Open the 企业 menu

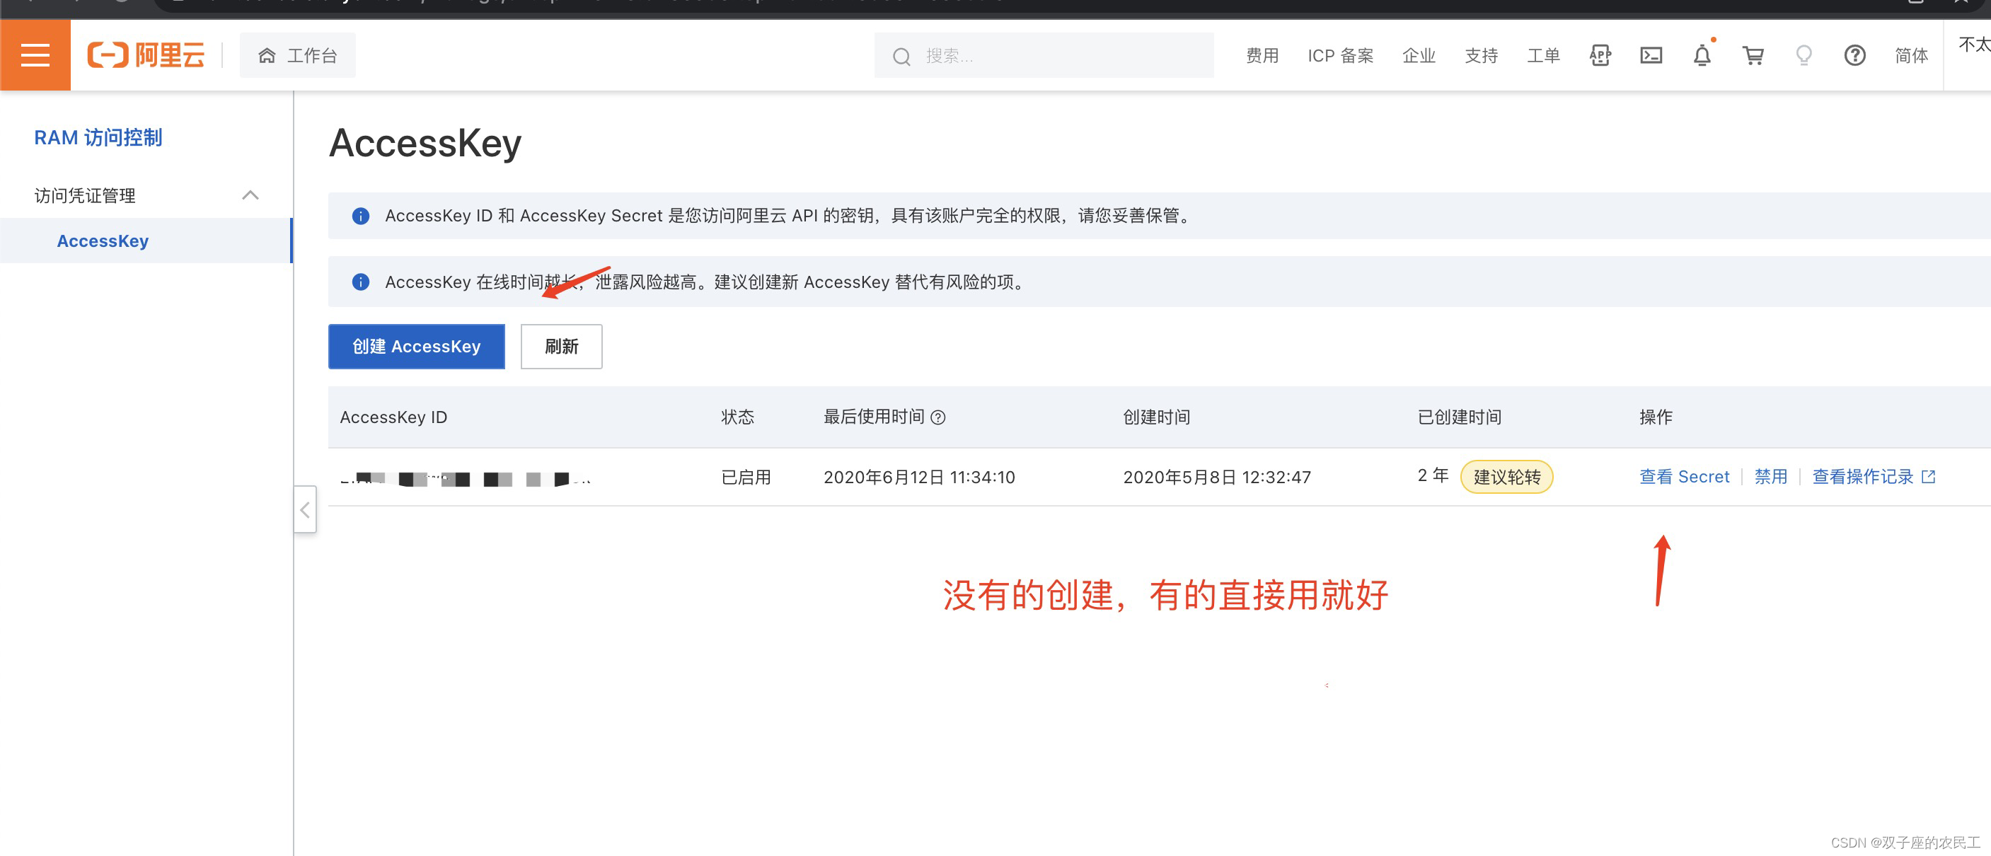(x=1419, y=56)
